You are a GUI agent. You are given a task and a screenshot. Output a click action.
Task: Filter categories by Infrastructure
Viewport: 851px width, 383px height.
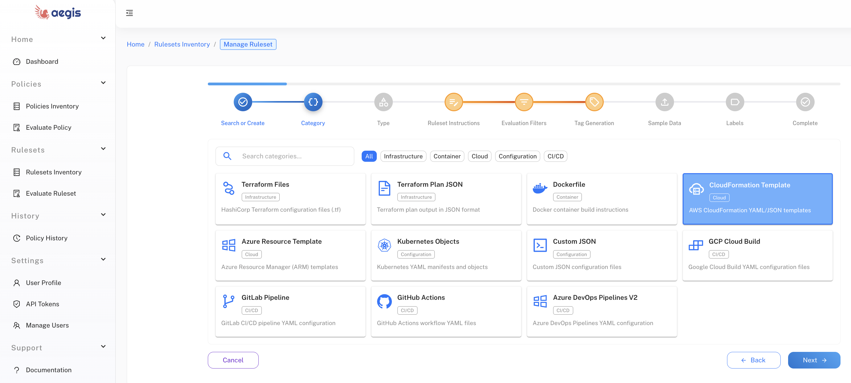tap(403, 156)
